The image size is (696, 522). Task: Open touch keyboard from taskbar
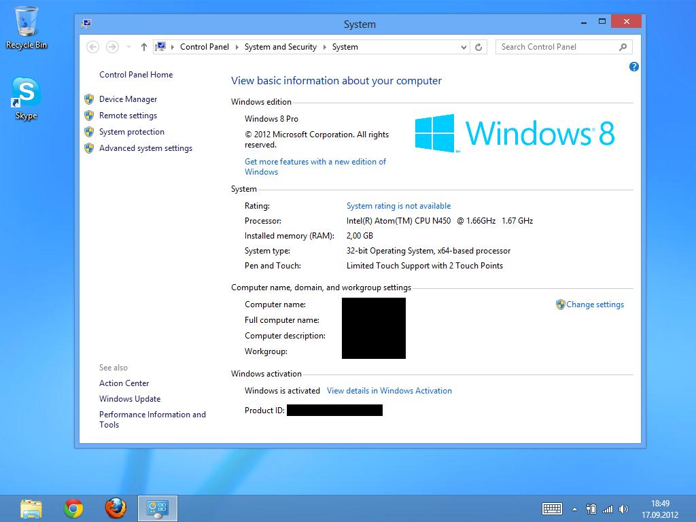[x=552, y=508]
